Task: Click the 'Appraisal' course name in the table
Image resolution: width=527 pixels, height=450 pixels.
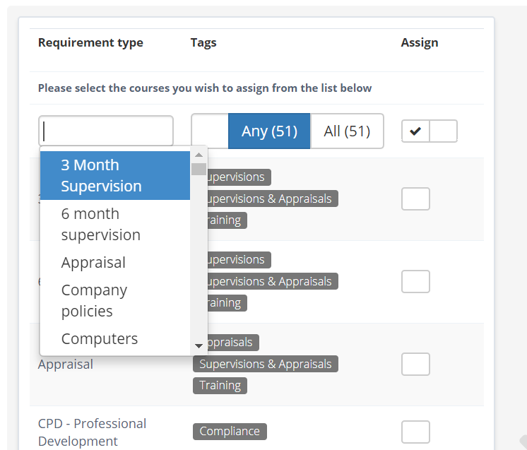Action: pyautogui.click(x=66, y=365)
